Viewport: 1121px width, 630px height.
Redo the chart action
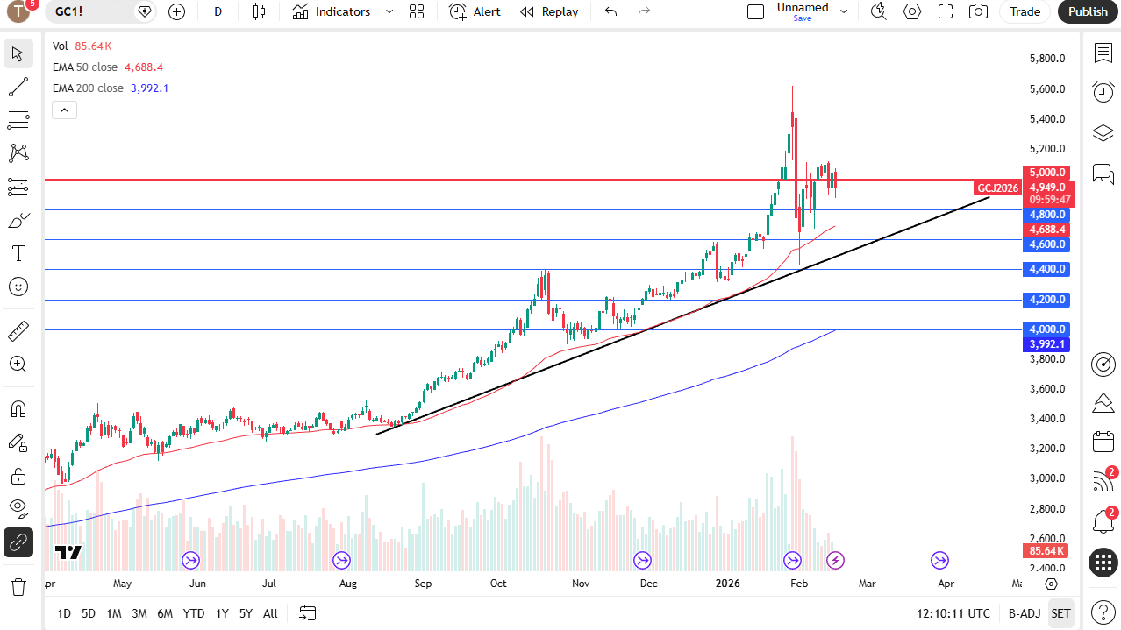[x=645, y=11]
